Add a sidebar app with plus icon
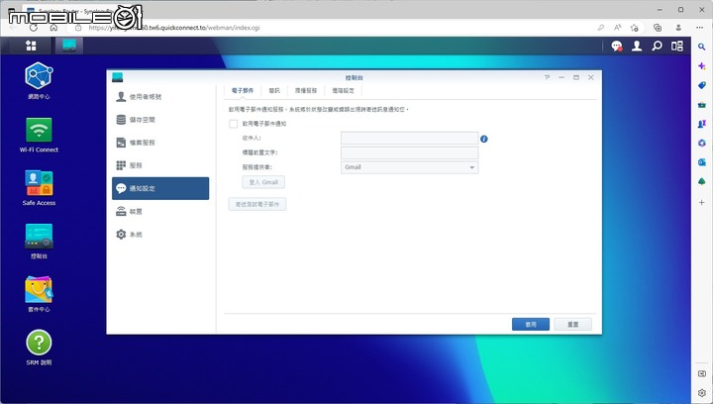 coord(702,202)
